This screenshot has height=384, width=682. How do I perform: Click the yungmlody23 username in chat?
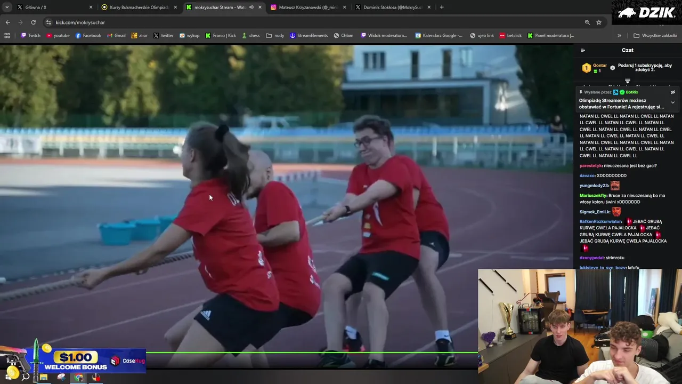tap(594, 186)
